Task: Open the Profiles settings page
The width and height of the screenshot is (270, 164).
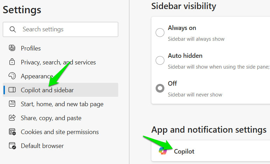Action: 31,48
